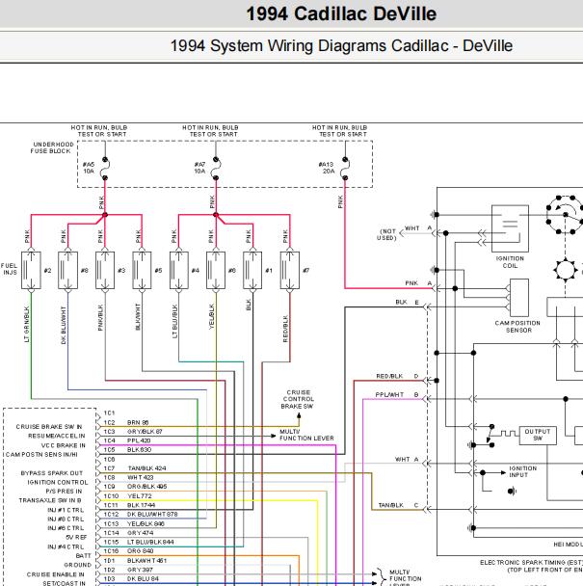Click pin row '1C11 BLK 1744'
583x586 pixels.
point(129,505)
